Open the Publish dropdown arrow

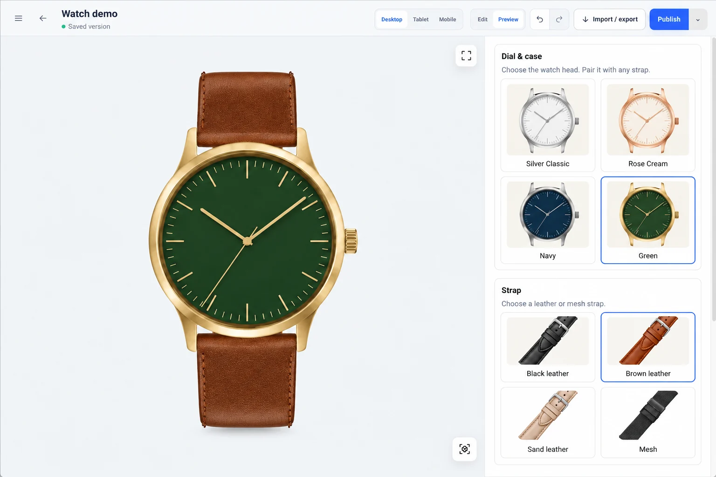point(698,20)
